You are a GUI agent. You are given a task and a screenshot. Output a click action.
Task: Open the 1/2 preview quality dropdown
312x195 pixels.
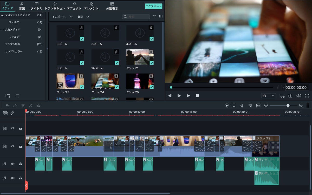(268, 96)
